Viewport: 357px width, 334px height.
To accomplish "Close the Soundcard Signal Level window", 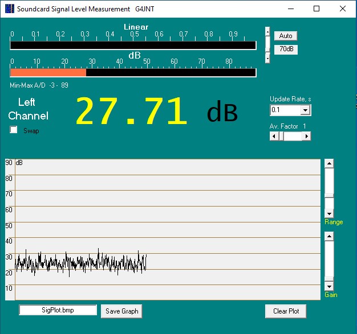I will (x=342, y=9).
